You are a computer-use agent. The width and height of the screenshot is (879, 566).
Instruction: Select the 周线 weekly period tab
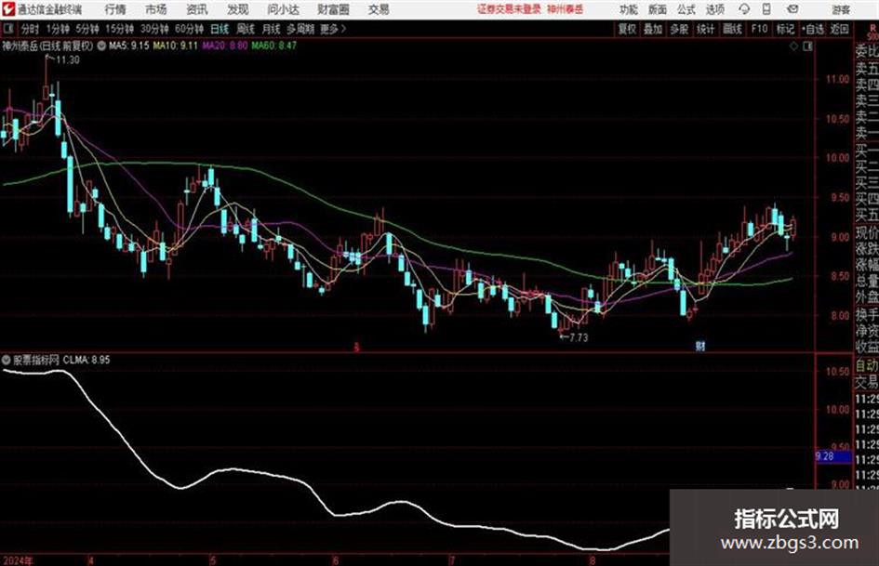coord(246,29)
